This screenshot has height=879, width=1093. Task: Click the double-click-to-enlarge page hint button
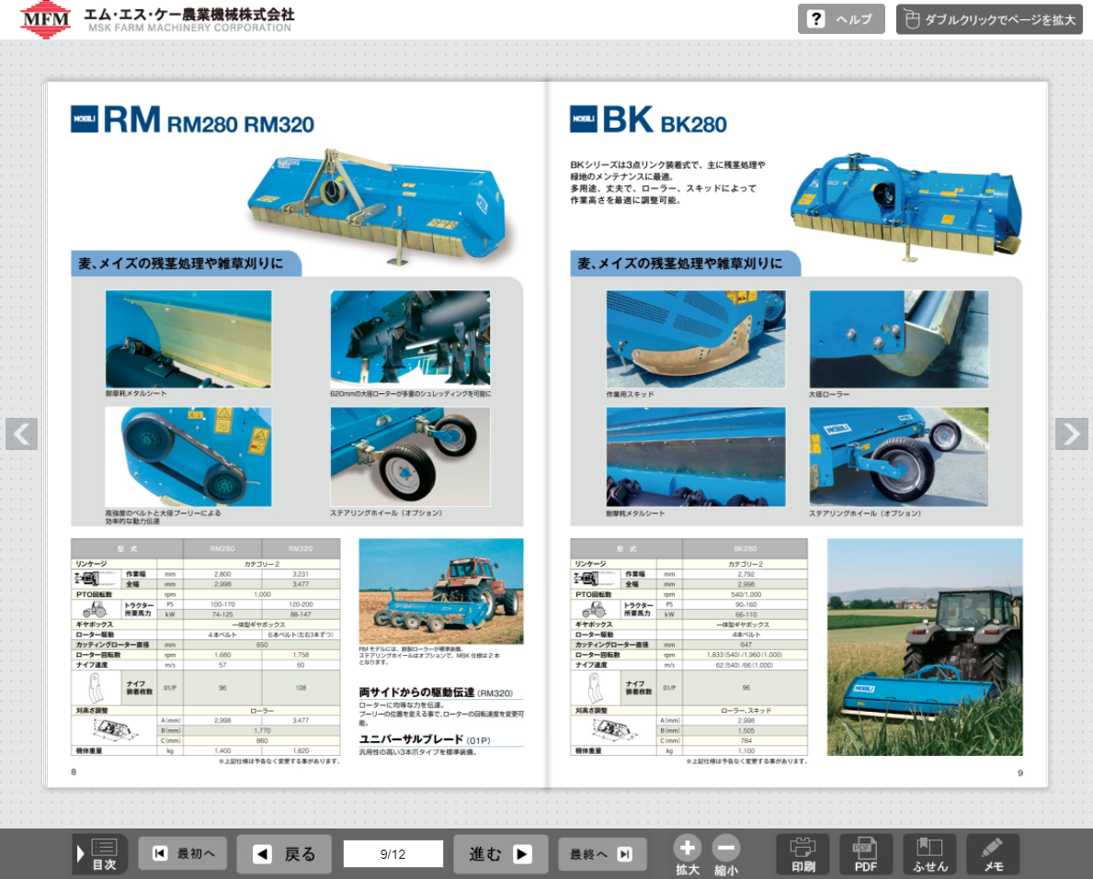989,18
